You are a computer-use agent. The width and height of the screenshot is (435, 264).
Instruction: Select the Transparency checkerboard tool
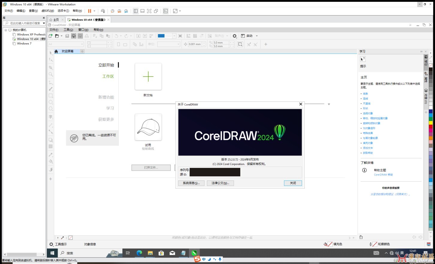pyautogui.click(x=51, y=146)
